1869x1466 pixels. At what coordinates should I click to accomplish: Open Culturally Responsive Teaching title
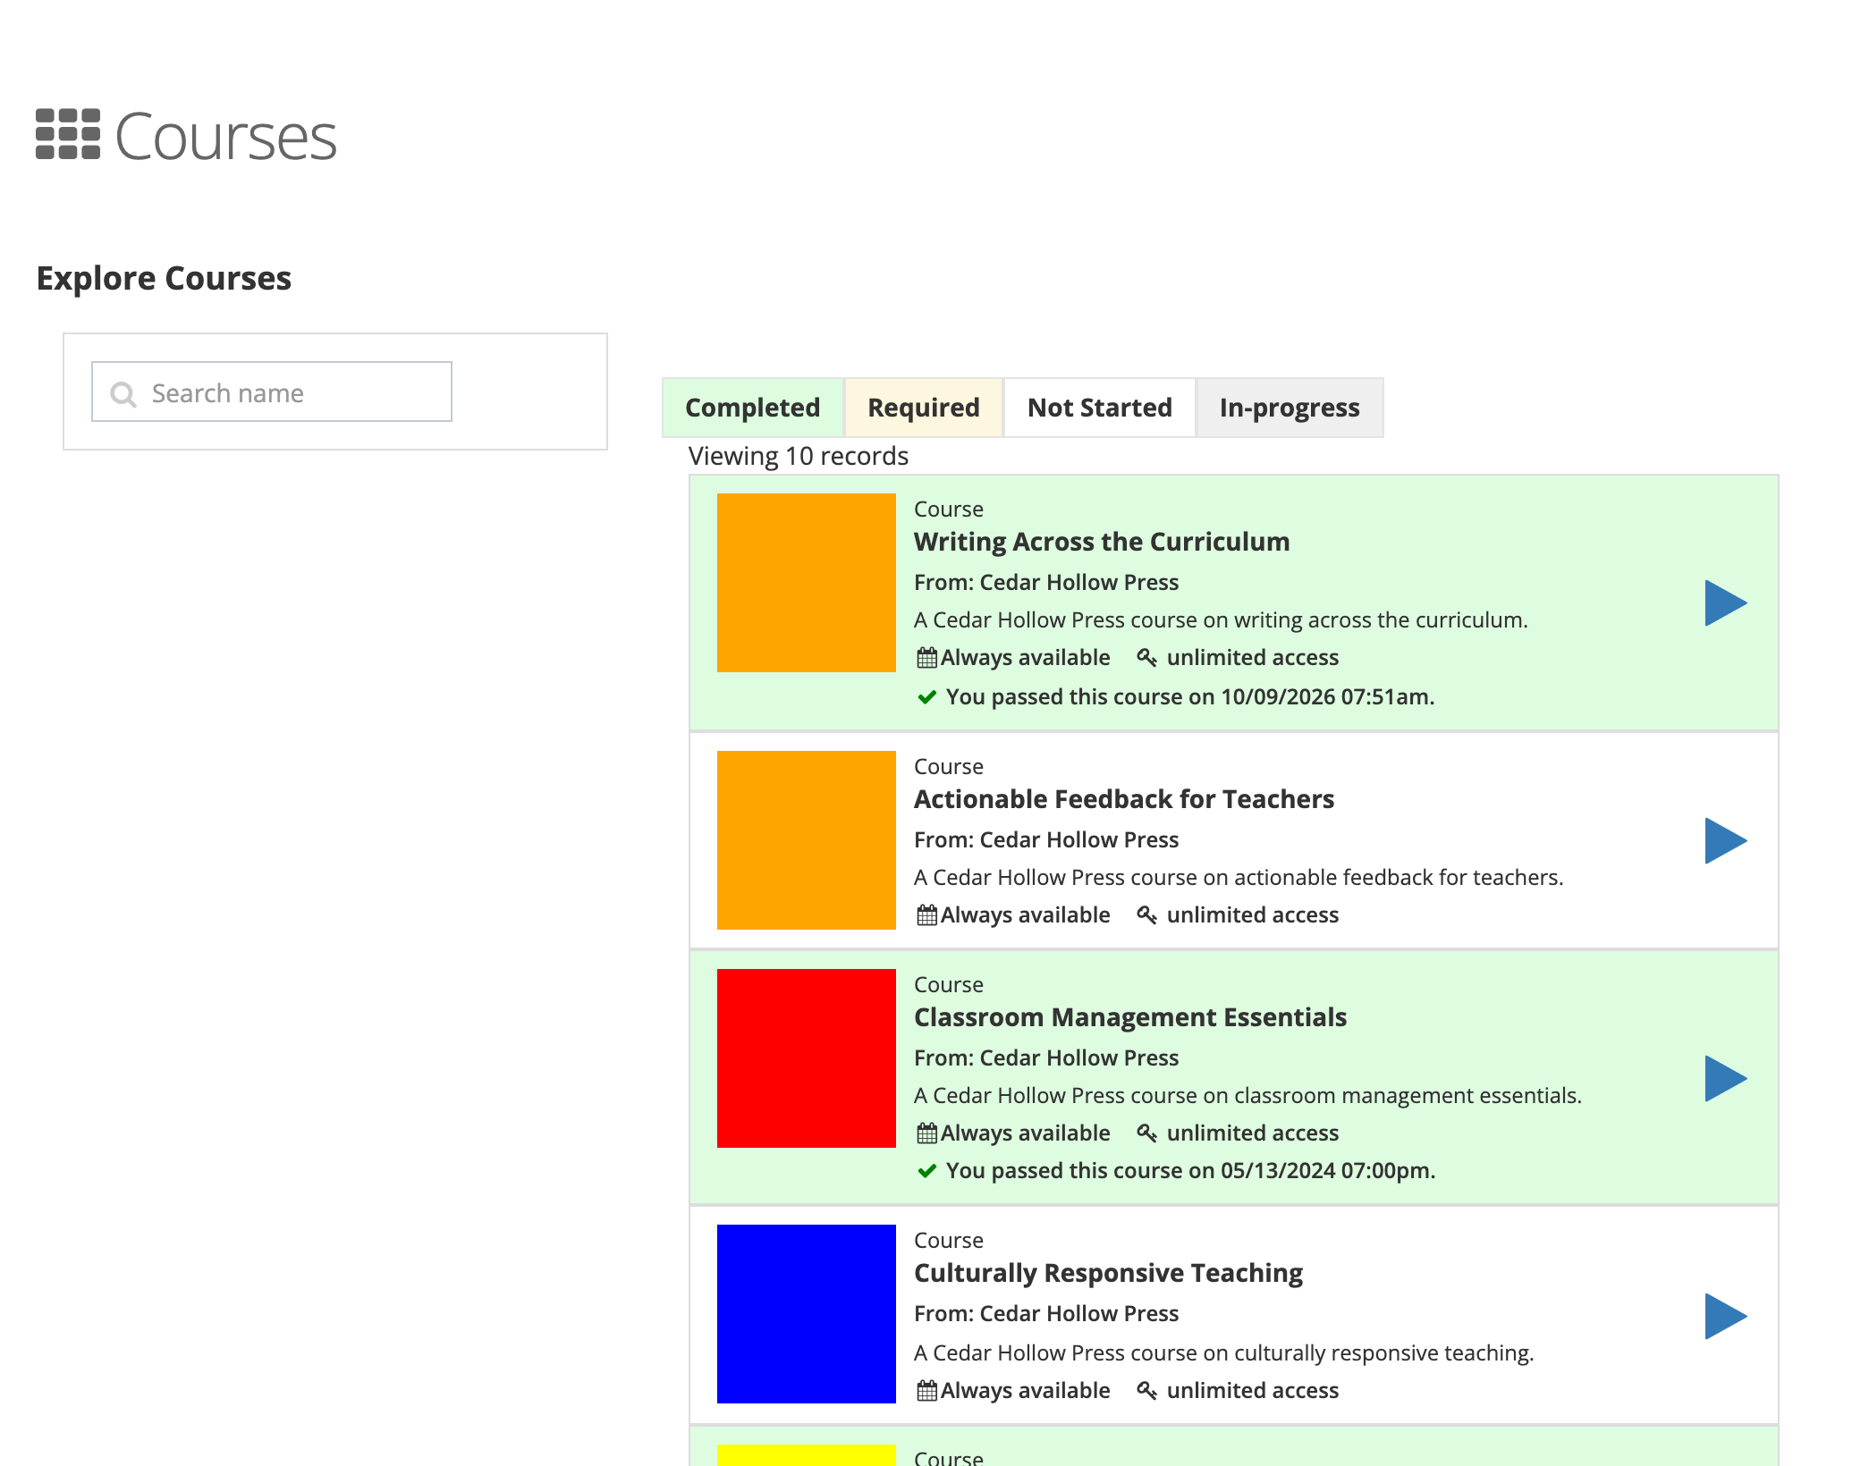[1108, 1273]
